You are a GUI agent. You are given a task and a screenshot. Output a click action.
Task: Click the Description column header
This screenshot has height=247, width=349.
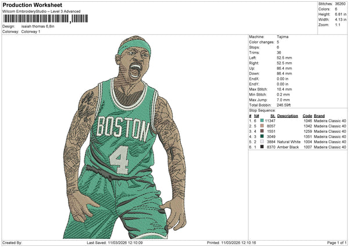point(287,115)
